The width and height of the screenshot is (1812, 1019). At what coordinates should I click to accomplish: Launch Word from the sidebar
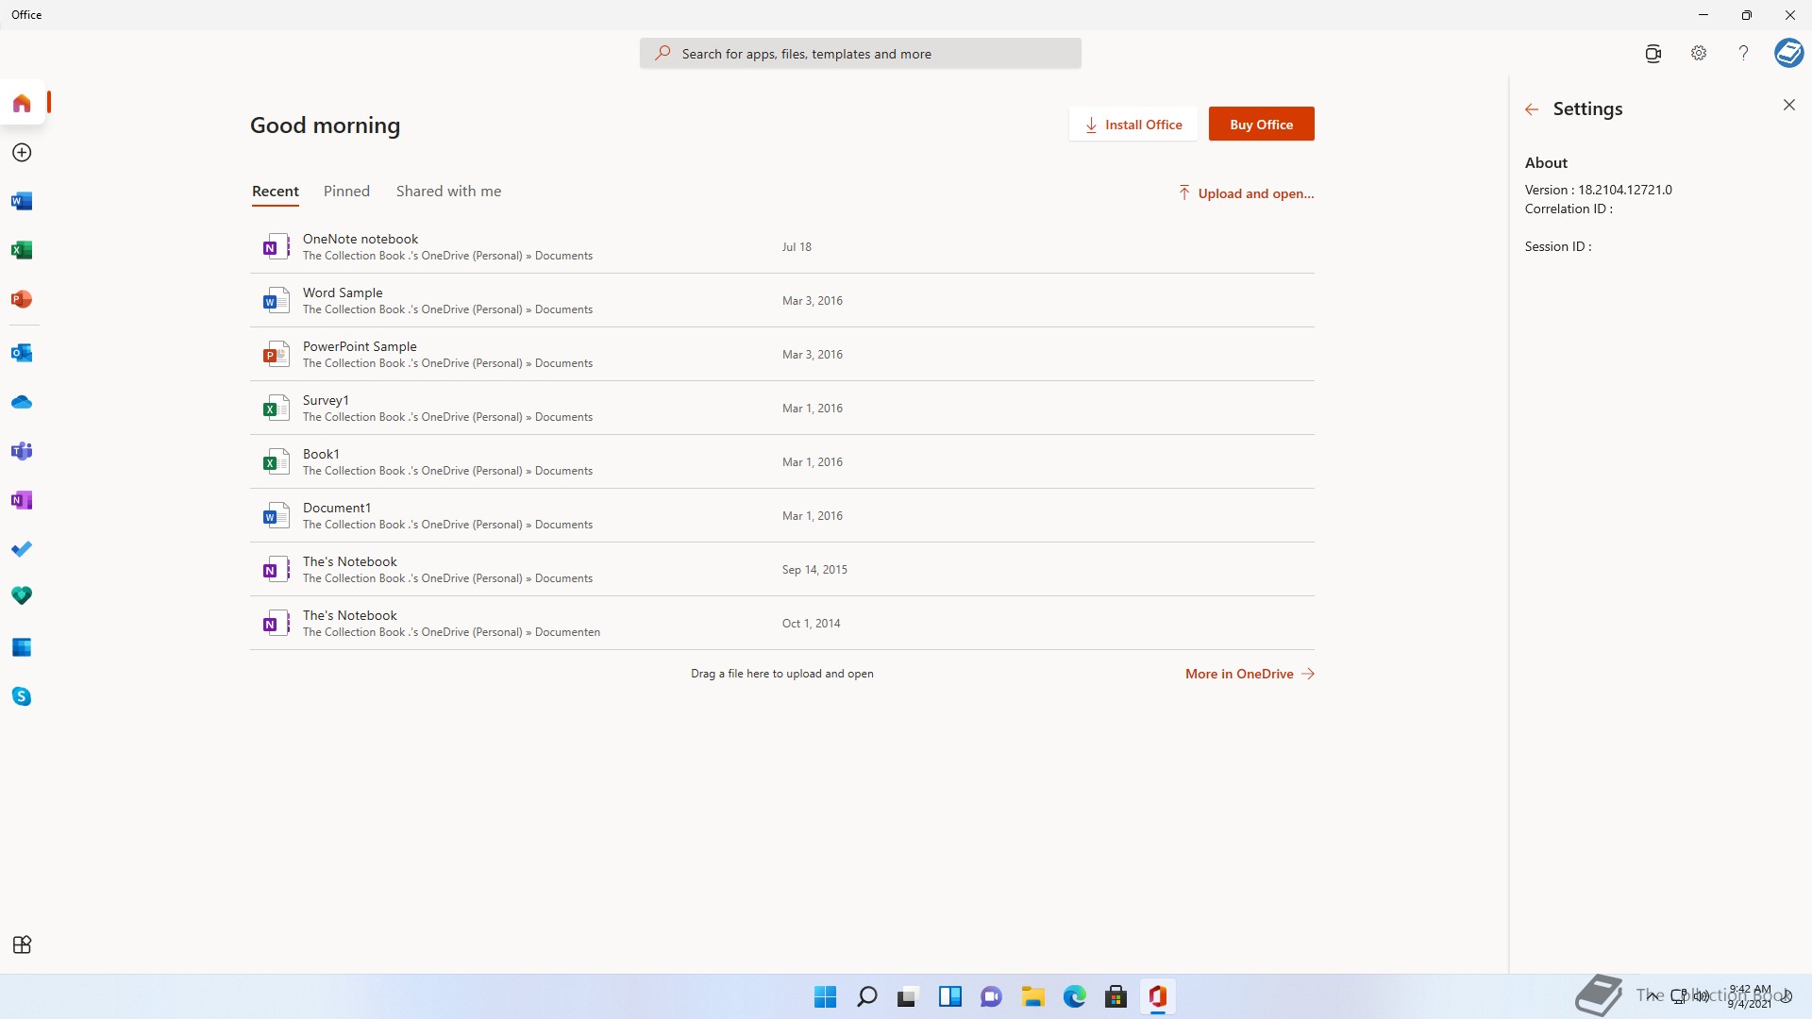click(22, 201)
